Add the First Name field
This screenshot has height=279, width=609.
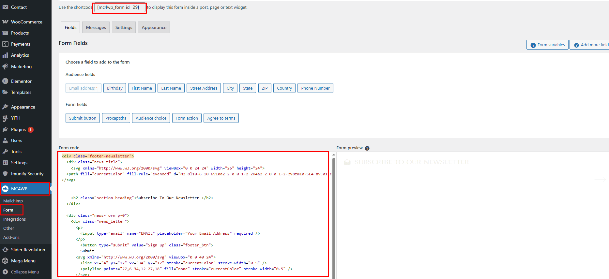[x=142, y=88]
